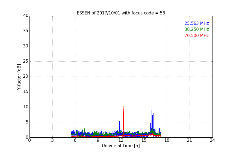Click the y-axis tick value 10

pyautogui.click(x=26, y=107)
